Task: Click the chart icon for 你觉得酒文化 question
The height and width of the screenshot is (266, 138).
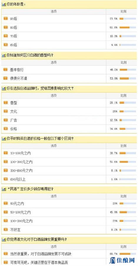Action: click(4, 239)
